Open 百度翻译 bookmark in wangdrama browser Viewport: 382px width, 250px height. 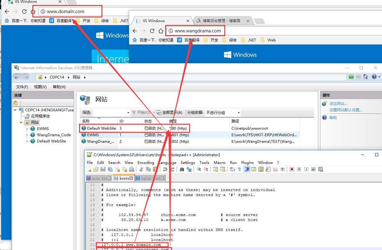click(188, 40)
